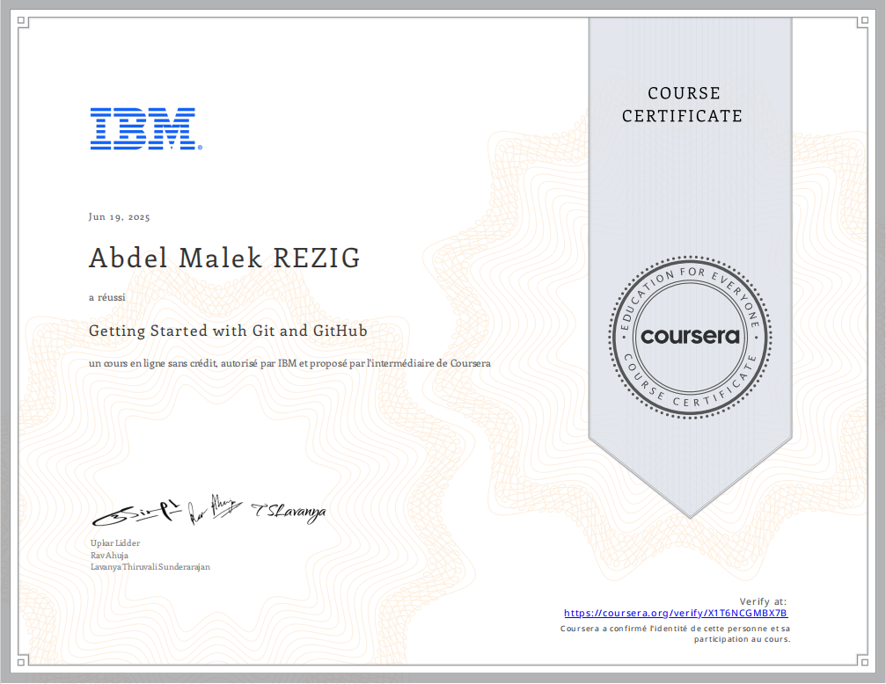
Task: Click the Coursera identity confirmation note
Action: pyautogui.click(x=675, y=634)
